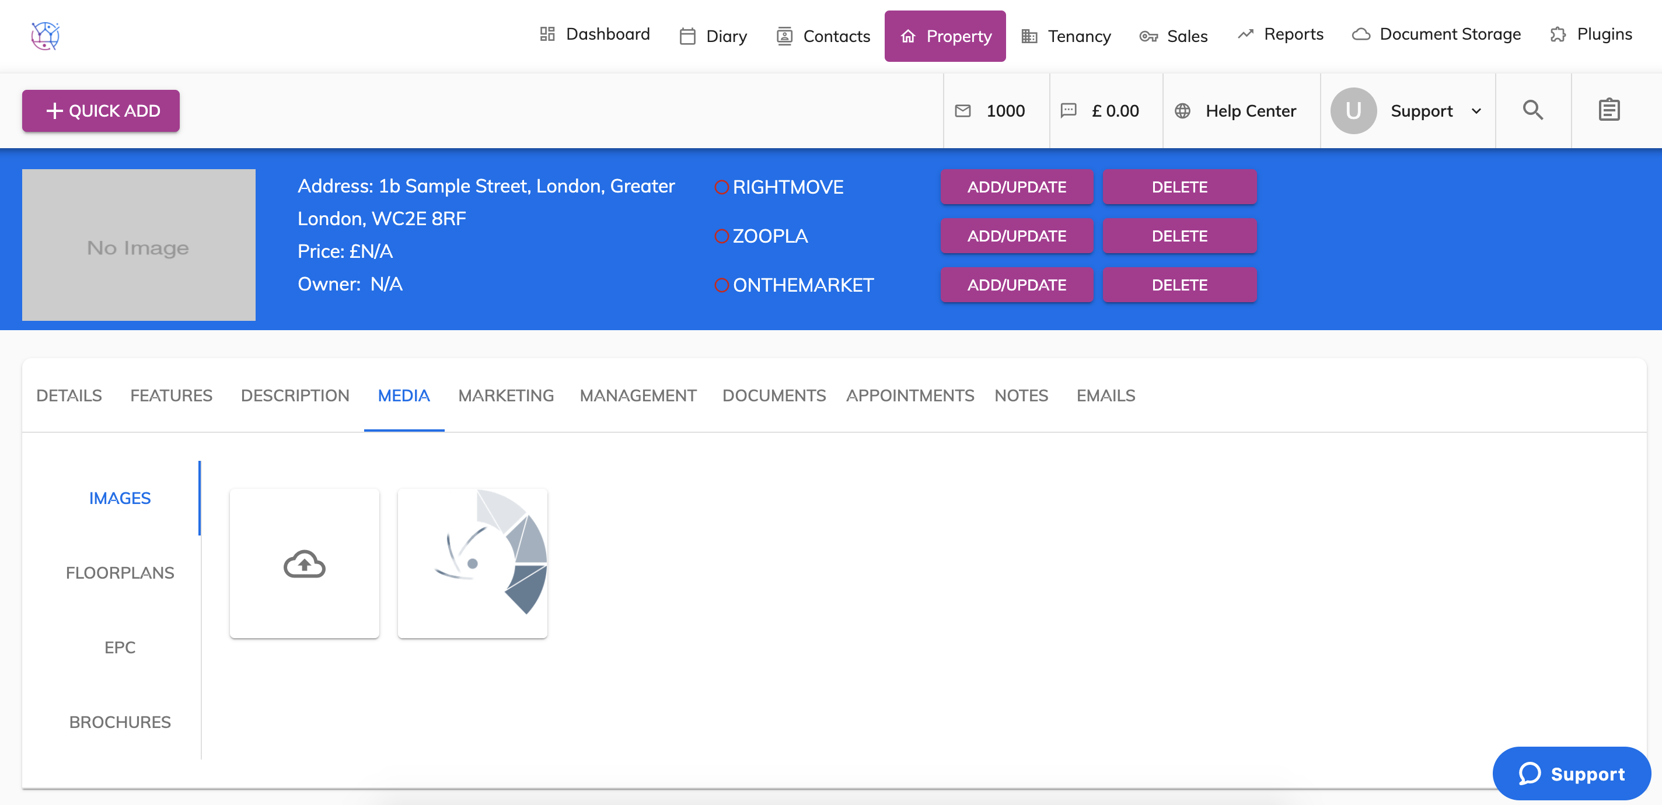
Task: Open the uploaded image thumbnail
Action: pos(472,563)
